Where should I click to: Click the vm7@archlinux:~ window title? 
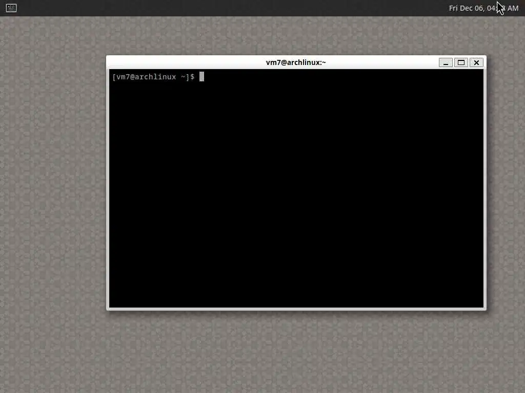tap(296, 62)
